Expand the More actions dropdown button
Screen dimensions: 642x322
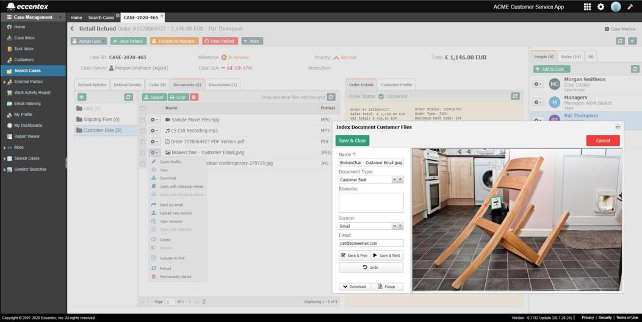point(252,41)
